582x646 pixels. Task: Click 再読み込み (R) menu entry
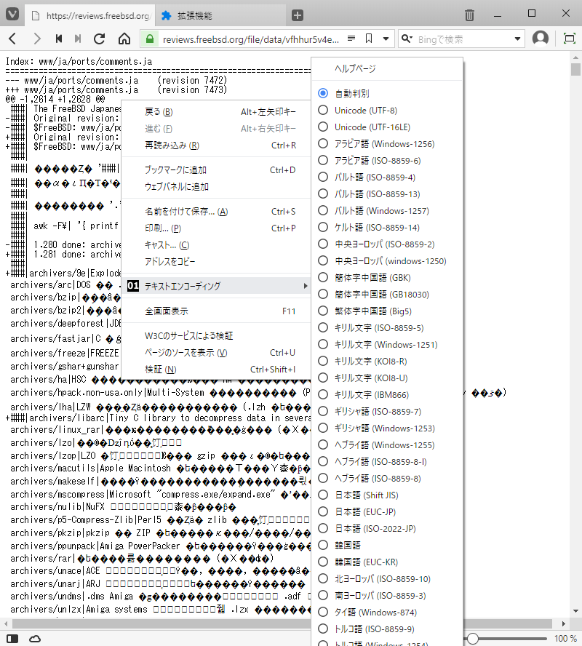point(216,145)
